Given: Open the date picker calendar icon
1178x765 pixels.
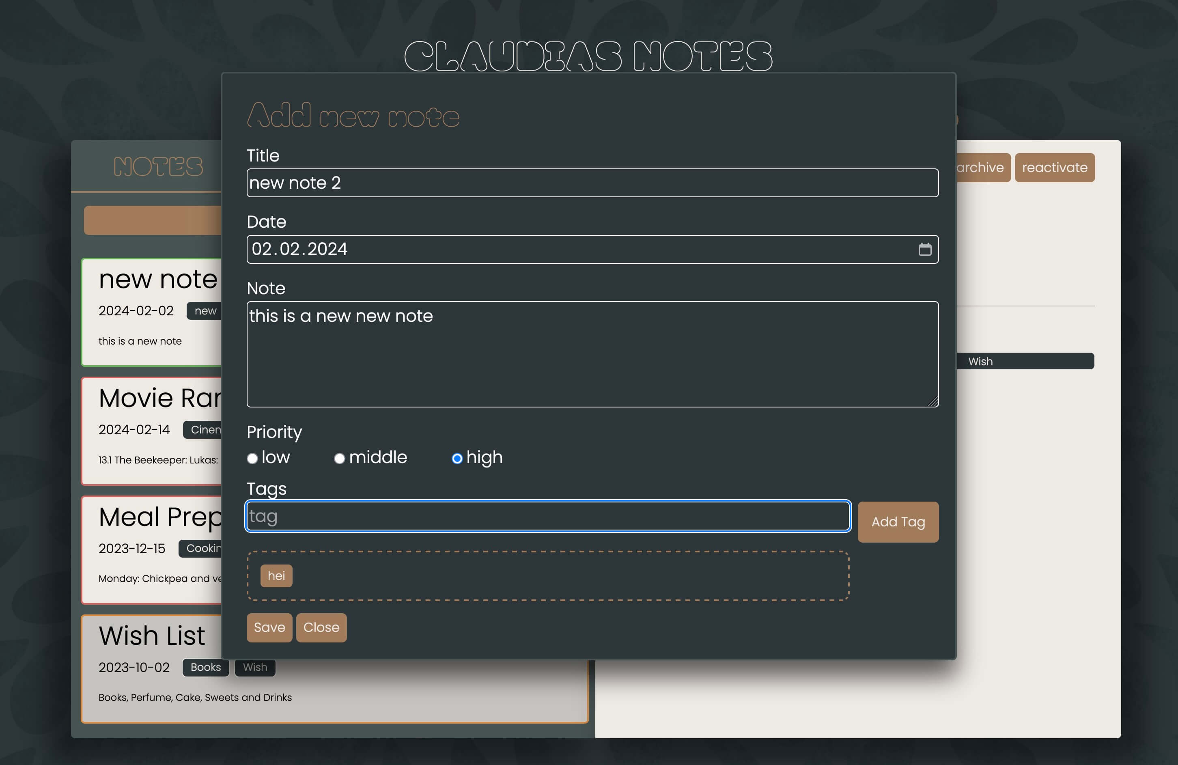Looking at the screenshot, I should [924, 249].
